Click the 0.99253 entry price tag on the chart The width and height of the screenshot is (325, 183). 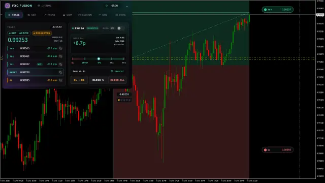[124, 95]
